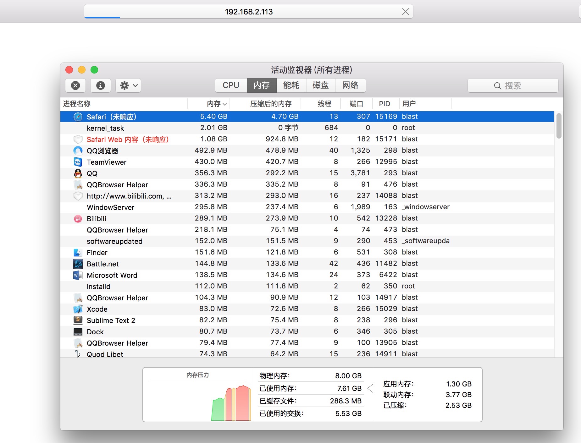Click the force quit process button
This screenshot has height=443, width=581.
[x=75, y=85]
